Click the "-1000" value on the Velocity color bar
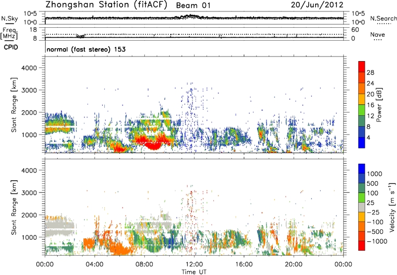397x275 pixels. [x=377, y=241]
